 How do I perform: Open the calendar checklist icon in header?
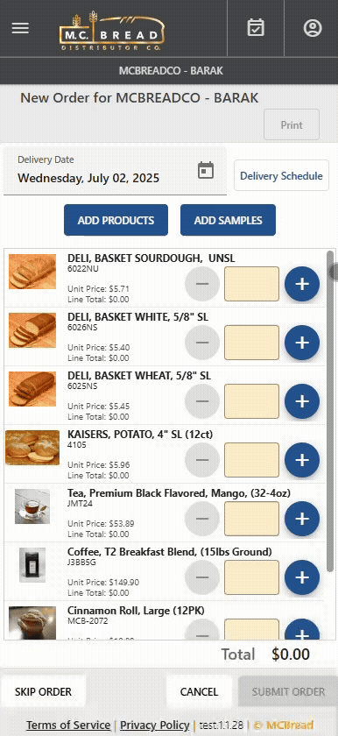pos(256,28)
